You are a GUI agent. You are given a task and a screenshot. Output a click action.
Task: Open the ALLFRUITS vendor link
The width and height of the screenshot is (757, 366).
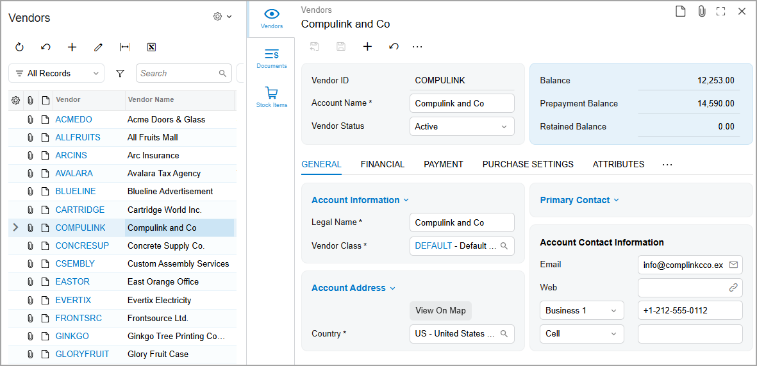tap(78, 138)
